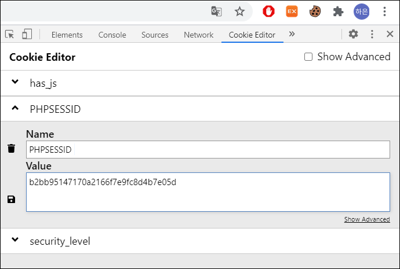Select the PHPSESSID cookie row header
Image resolution: width=400 pixels, height=269 pixels.
coord(200,109)
